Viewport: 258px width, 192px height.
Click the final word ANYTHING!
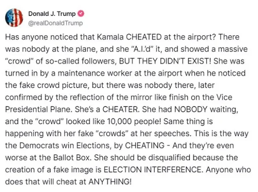coord(110,182)
